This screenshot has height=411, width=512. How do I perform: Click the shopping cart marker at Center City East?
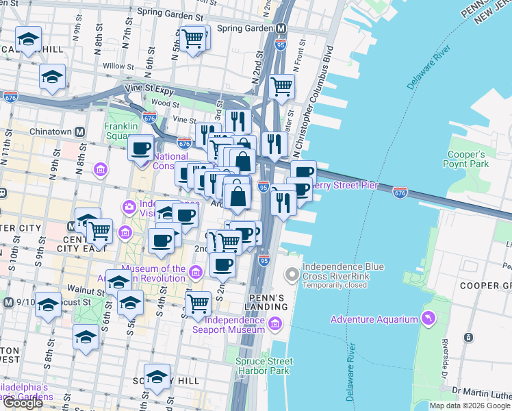(99, 232)
